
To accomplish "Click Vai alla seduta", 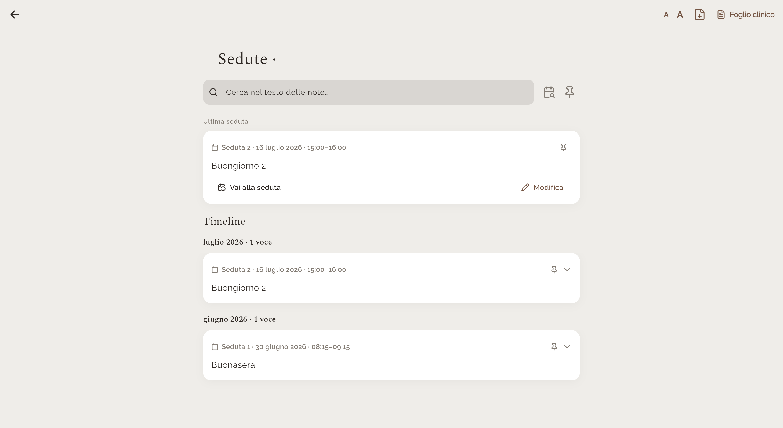I will pyautogui.click(x=249, y=187).
